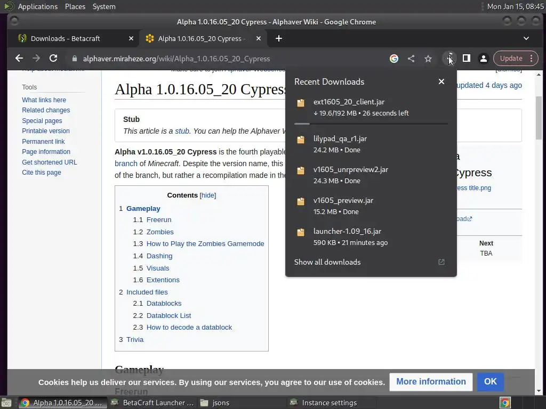Jump to Zombies subsection

160,232
